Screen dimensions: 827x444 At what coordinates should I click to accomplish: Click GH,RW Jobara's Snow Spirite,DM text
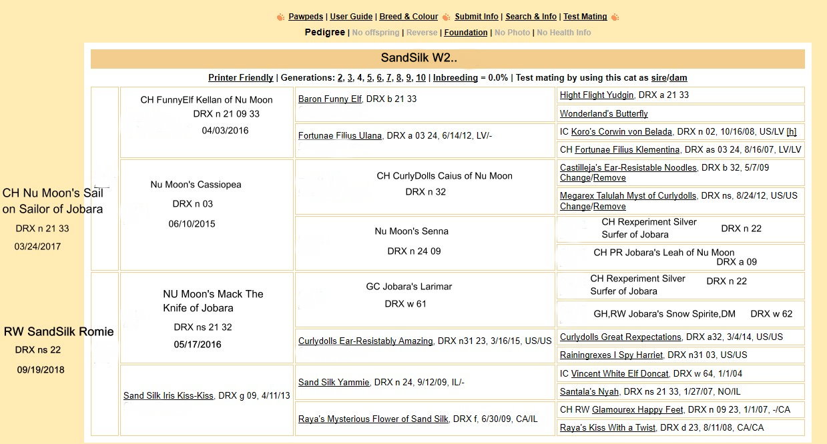tap(665, 313)
